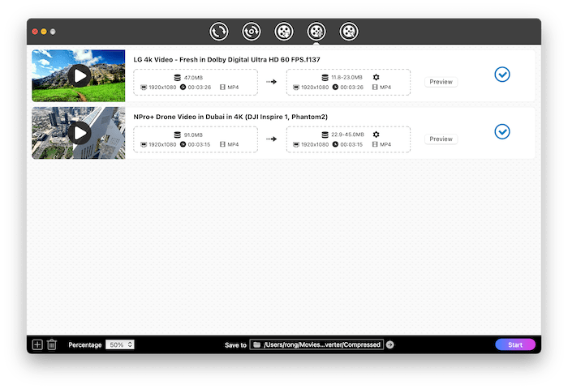Screen dimensions: 568x389
Task: Uncheck the LG 4k Video checkmark
Action: (502, 75)
